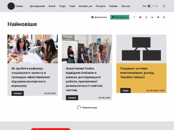The height and width of the screenshot is (130, 174).
Task: Click date 20.08.2026, 14:00
Action: pos(156,91)
